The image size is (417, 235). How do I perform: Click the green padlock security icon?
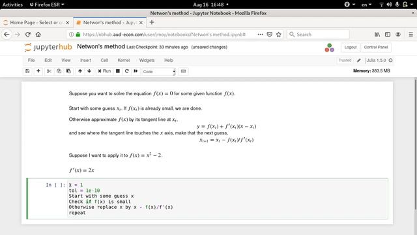coord(78,35)
